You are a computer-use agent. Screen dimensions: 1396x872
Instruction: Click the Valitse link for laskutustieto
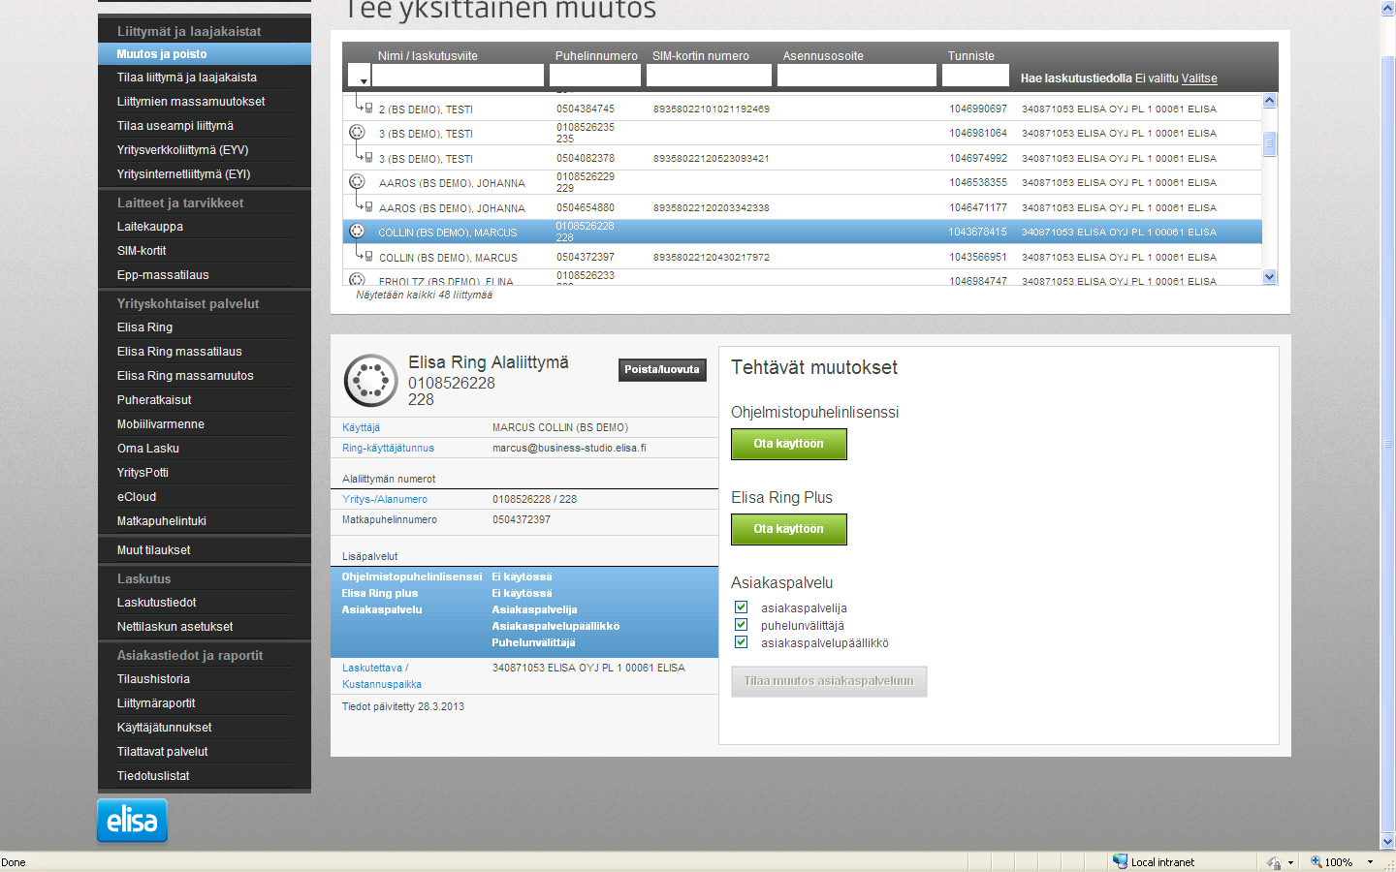pos(1199,78)
